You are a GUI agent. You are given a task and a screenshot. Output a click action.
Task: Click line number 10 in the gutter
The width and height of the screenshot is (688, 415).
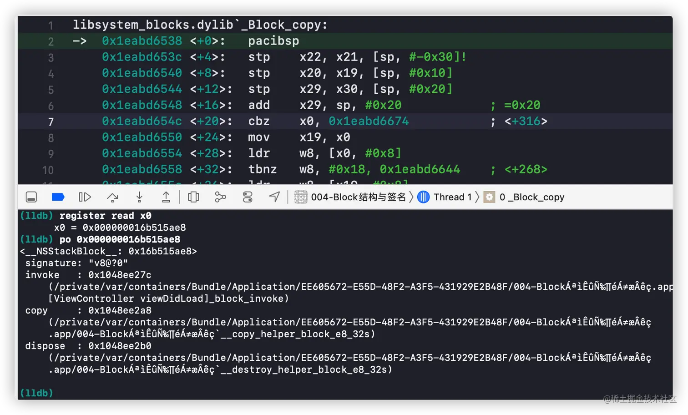48,170
